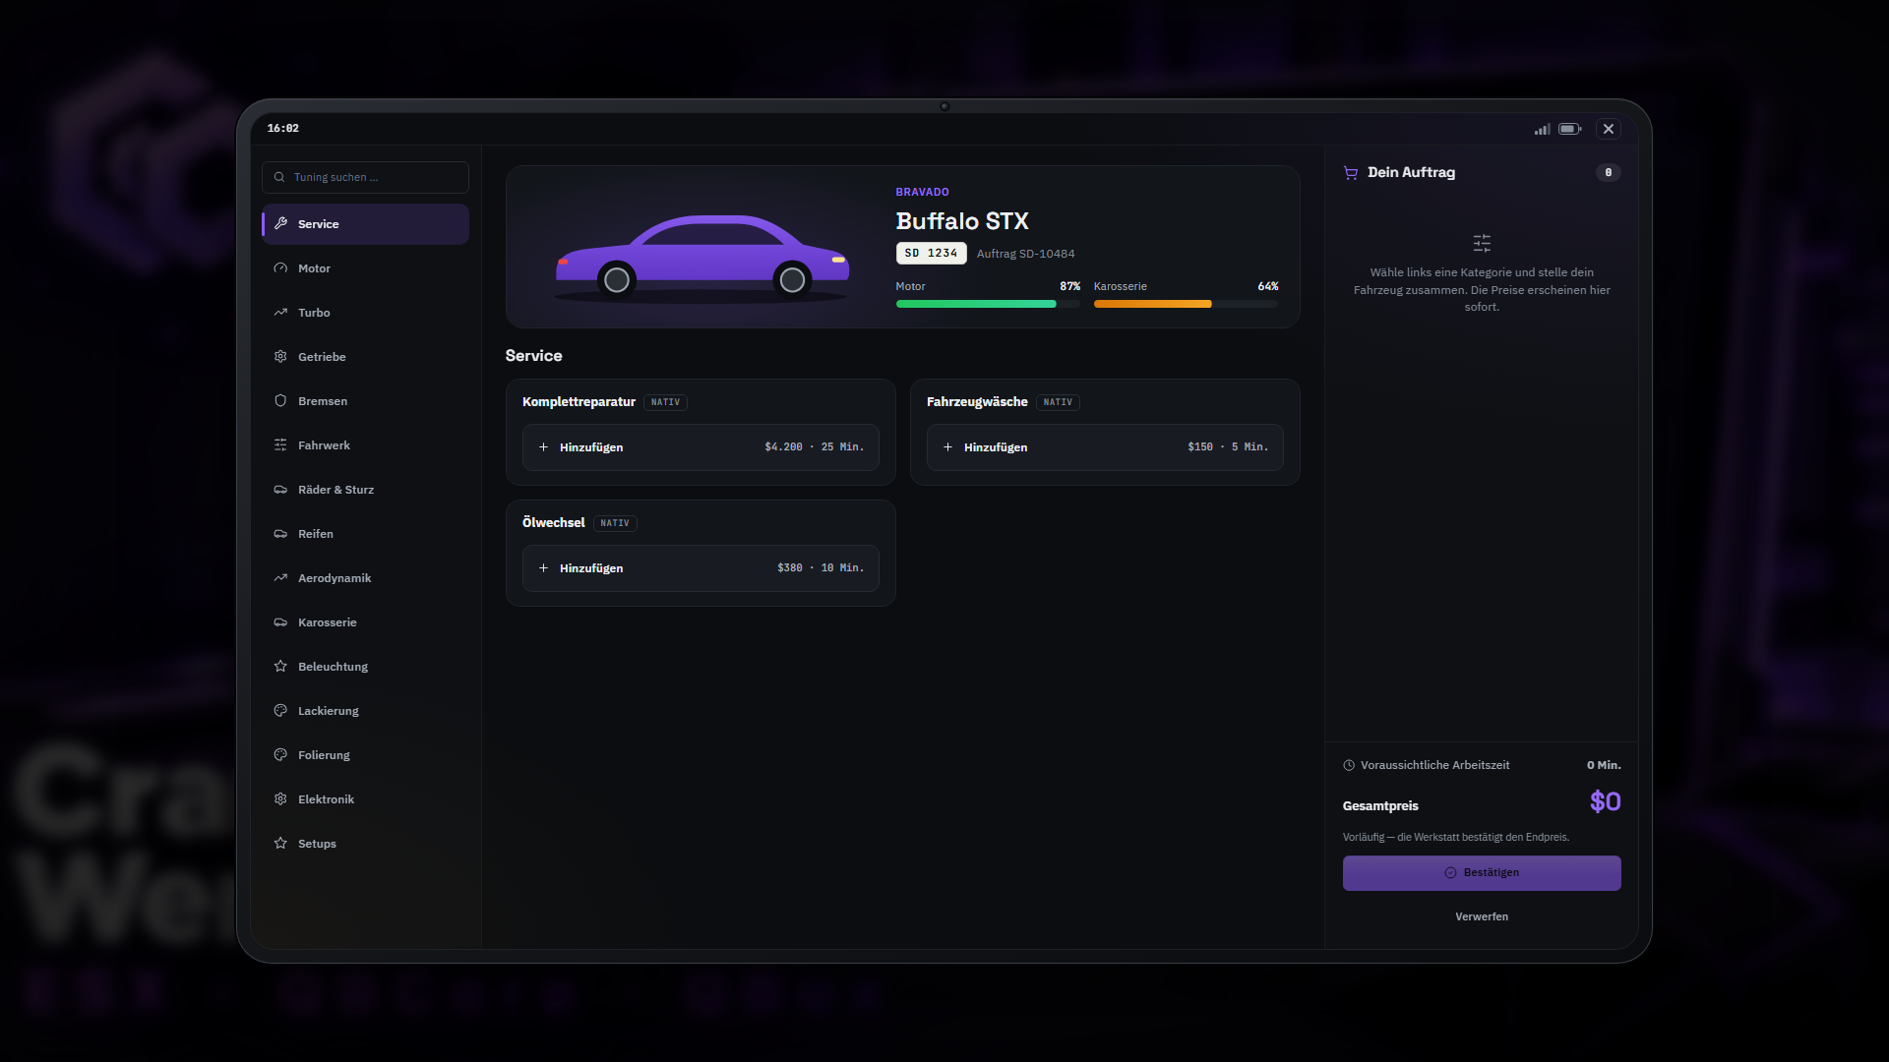Click the Auftrag SD-10484 text
Viewport: 1889px width, 1062px height.
click(x=1025, y=254)
